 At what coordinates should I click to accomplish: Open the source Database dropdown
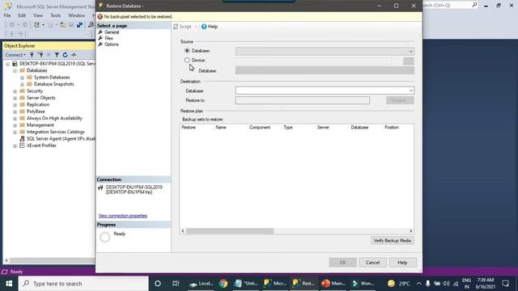tap(325, 51)
